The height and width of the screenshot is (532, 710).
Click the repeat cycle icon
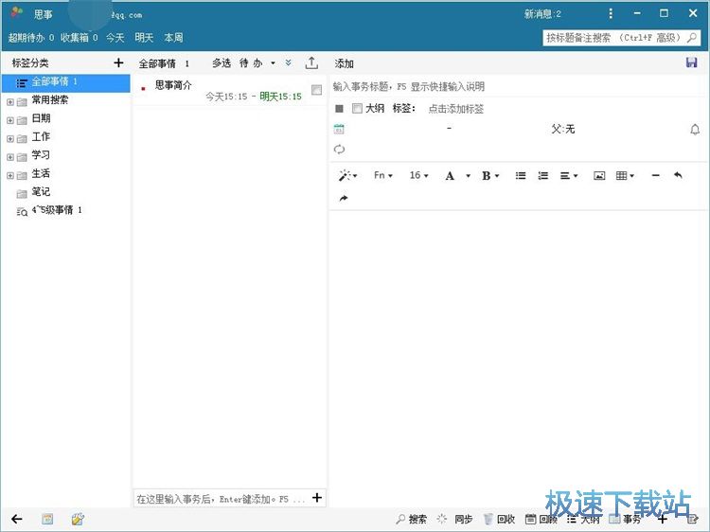point(339,150)
